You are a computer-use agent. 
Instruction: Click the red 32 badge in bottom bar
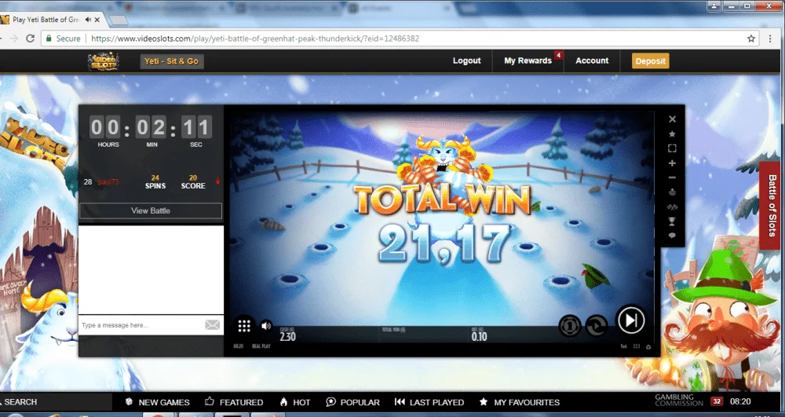[x=717, y=401]
